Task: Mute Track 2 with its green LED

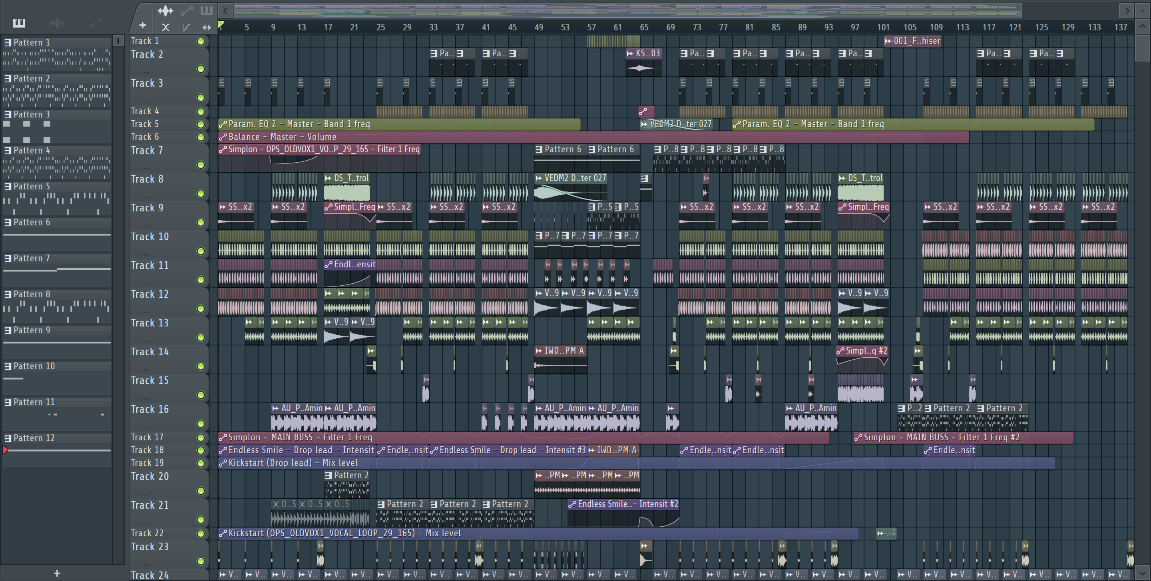Action: (201, 69)
